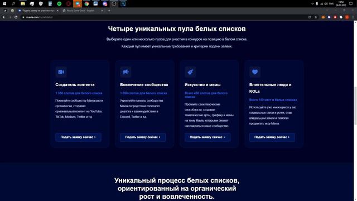Close the first Mavia whitelist tab
This screenshot has height=201, width=357.
(x=57, y=11)
